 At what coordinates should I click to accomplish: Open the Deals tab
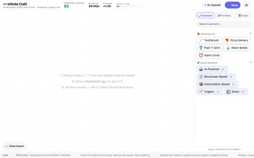[x=243, y=15]
